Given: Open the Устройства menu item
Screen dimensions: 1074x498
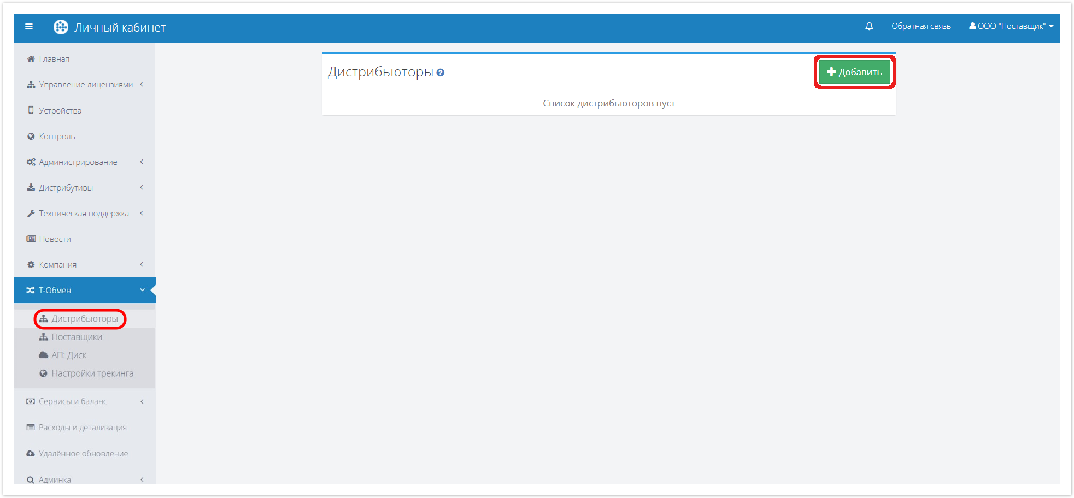Looking at the screenshot, I should [60, 111].
